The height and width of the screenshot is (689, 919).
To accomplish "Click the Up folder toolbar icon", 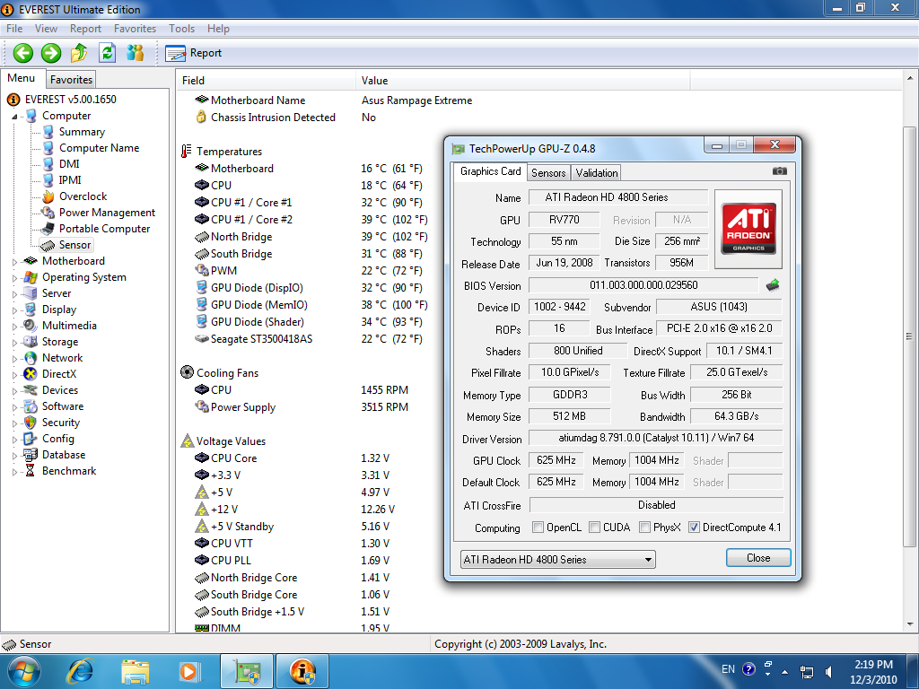I will [x=79, y=53].
